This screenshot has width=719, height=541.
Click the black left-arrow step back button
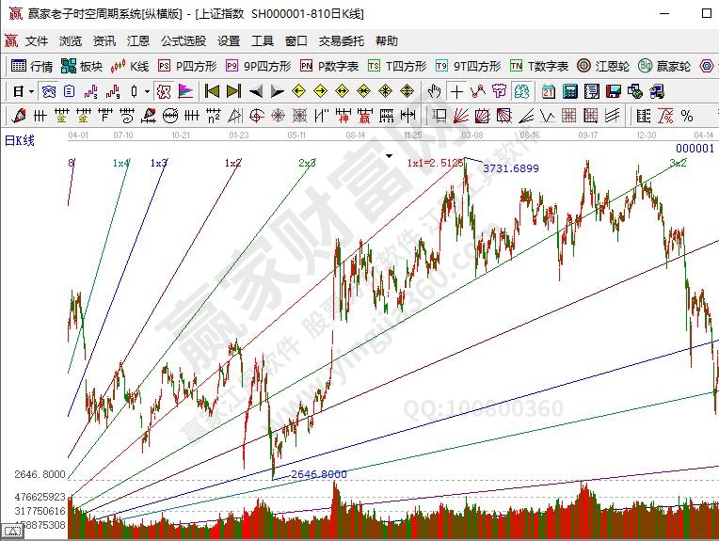pyautogui.click(x=256, y=91)
